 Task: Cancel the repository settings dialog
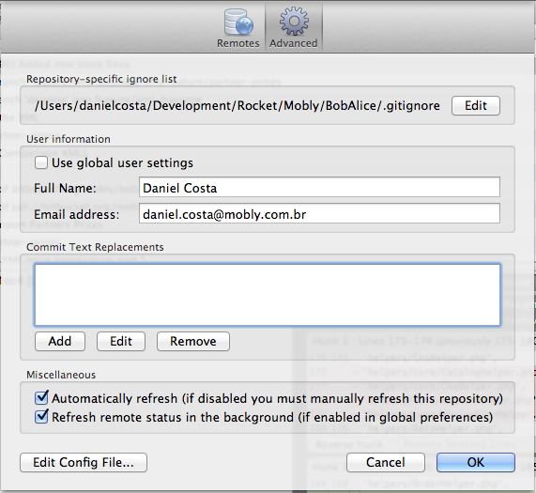pos(386,463)
